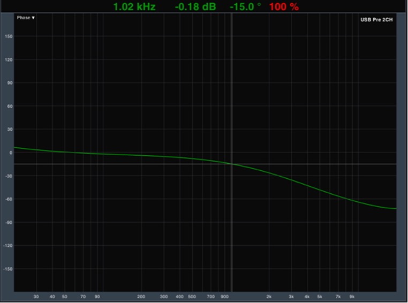Click the -90 label on phase axis

pos(9,222)
